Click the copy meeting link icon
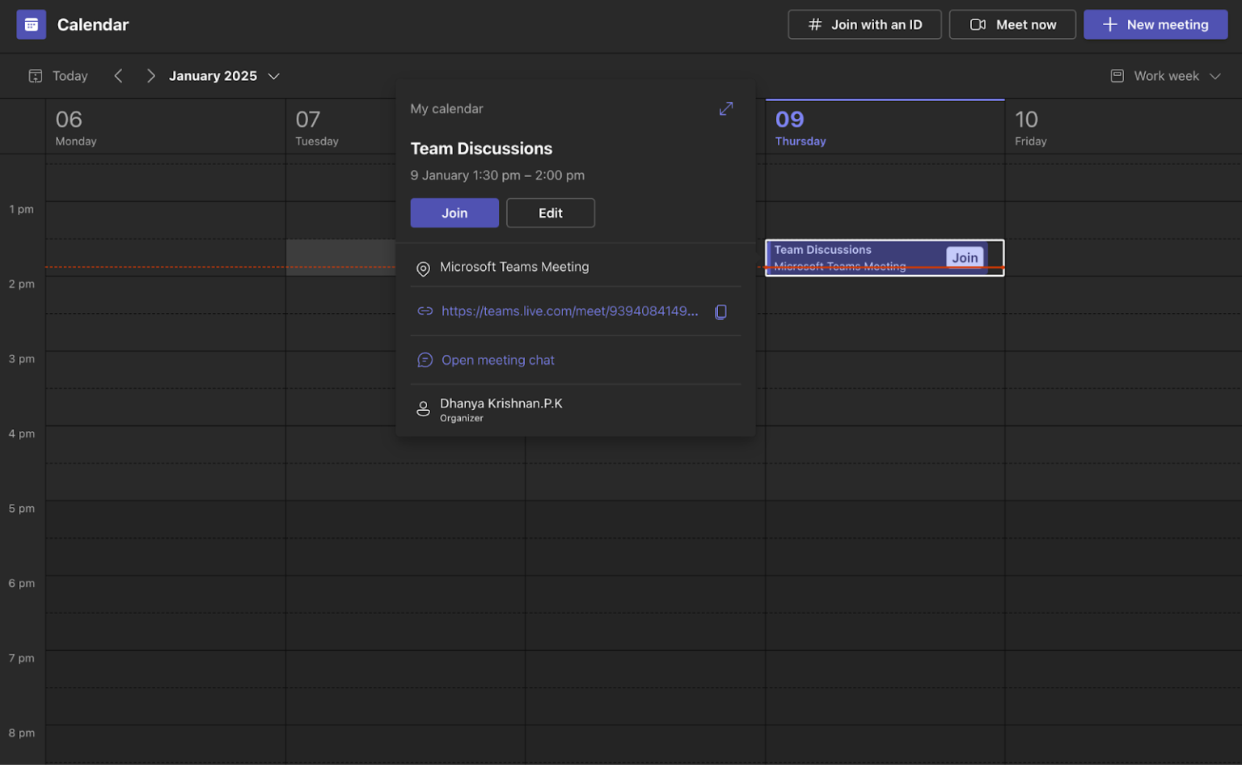Viewport: 1242px width, 765px height. tap(720, 311)
